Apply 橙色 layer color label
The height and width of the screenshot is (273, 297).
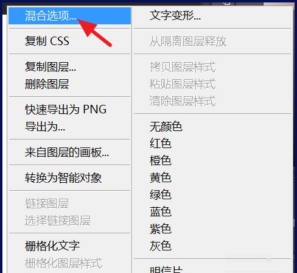(212, 160)
